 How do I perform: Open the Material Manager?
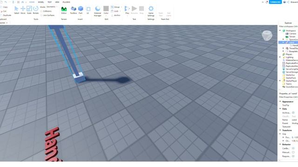[97, 11]
